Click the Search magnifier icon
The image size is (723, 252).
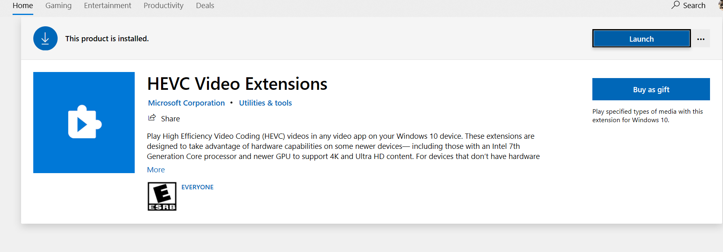point(676,5)
